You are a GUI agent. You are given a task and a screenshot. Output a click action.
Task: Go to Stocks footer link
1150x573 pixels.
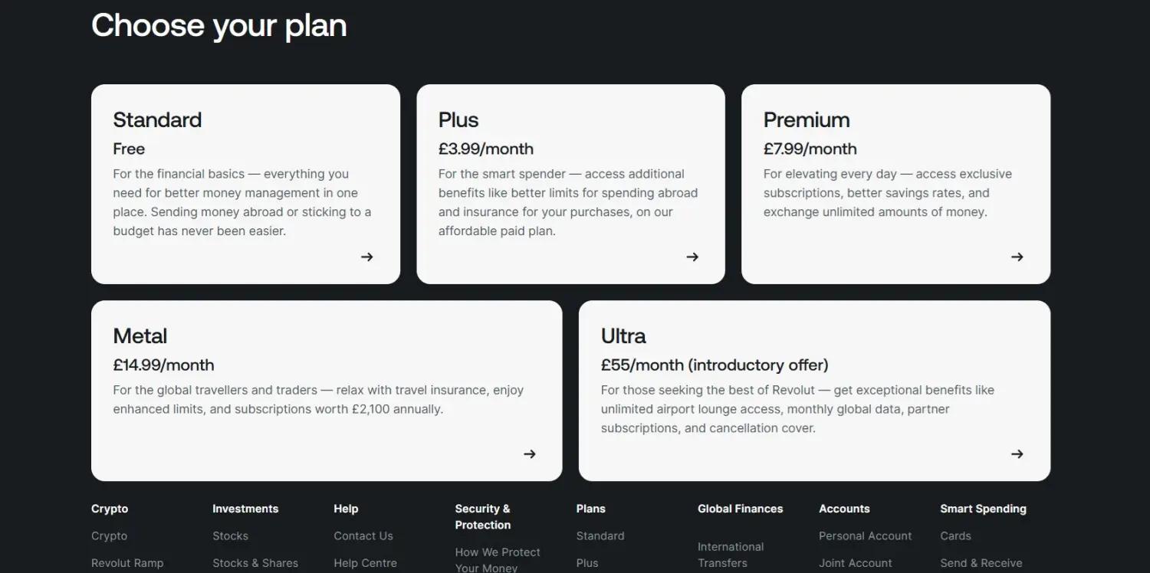[230, 536]
